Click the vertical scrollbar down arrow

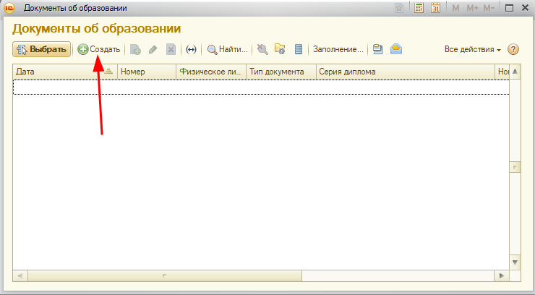[x=515, y=262]
